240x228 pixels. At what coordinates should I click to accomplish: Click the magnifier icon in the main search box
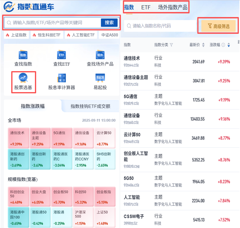pos(9,23)
